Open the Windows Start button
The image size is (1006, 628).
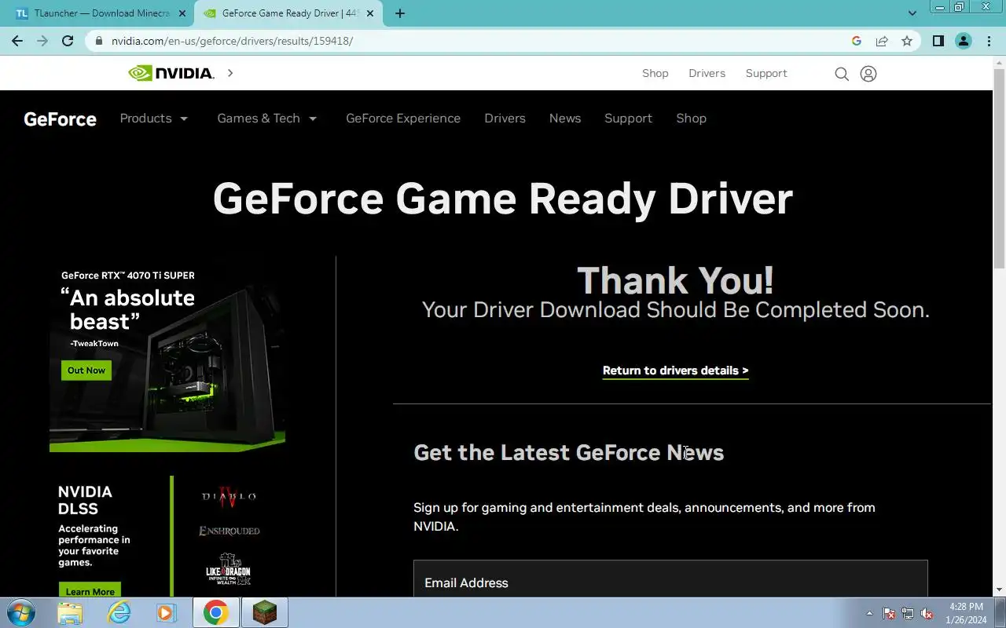coord(20,612)
